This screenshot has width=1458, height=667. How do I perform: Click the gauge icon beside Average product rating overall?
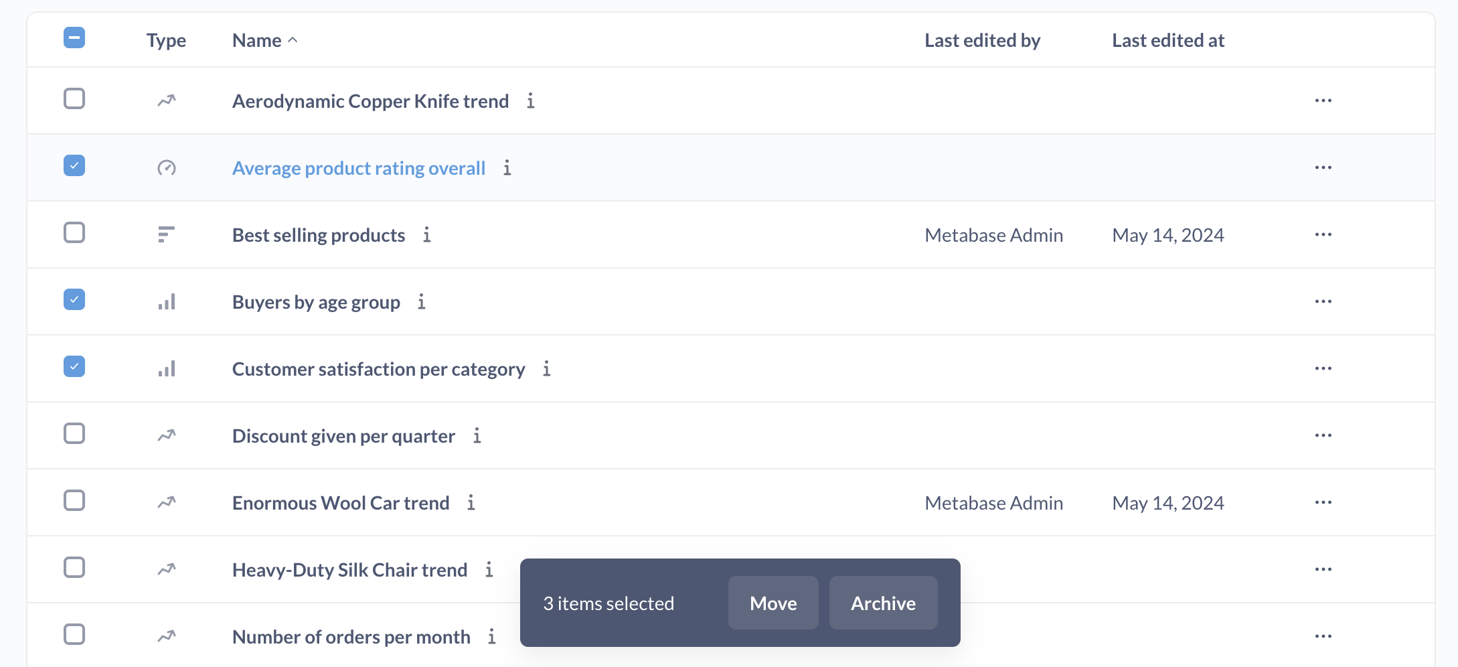(x=166, y=167)
